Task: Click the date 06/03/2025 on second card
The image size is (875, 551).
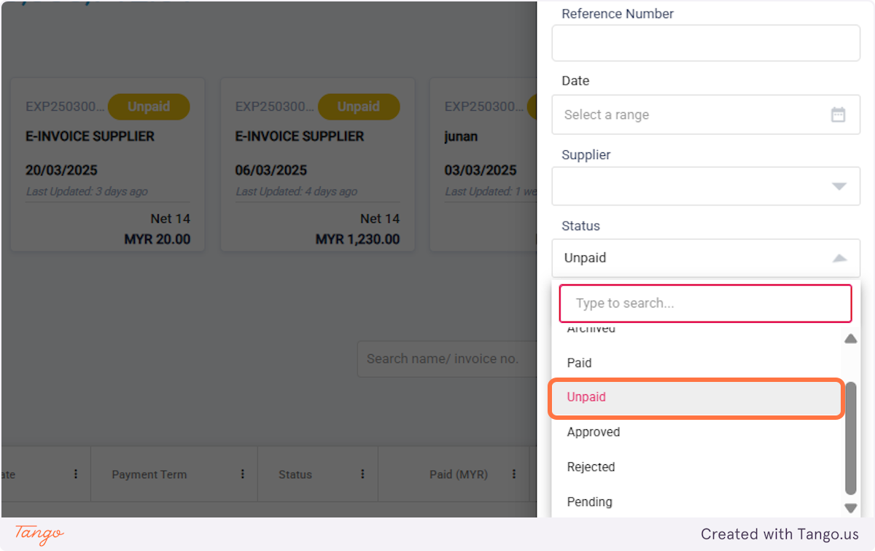Action: (271, 171)
